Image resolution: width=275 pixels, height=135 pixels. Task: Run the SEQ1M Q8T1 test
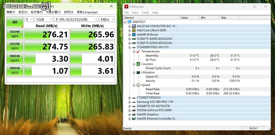tap(15, 34)
